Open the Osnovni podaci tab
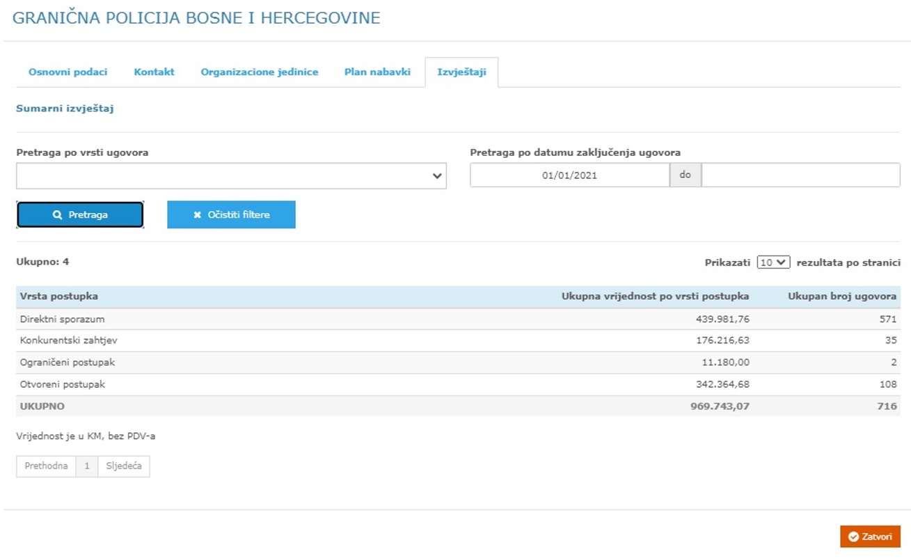 click(x=68, y=72)
